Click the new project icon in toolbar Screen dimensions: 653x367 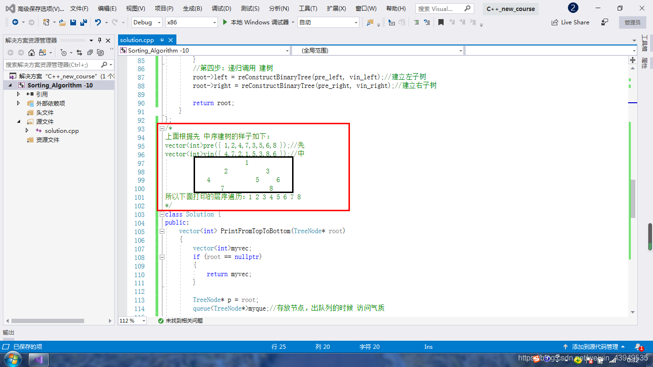[x=46, y=22]
